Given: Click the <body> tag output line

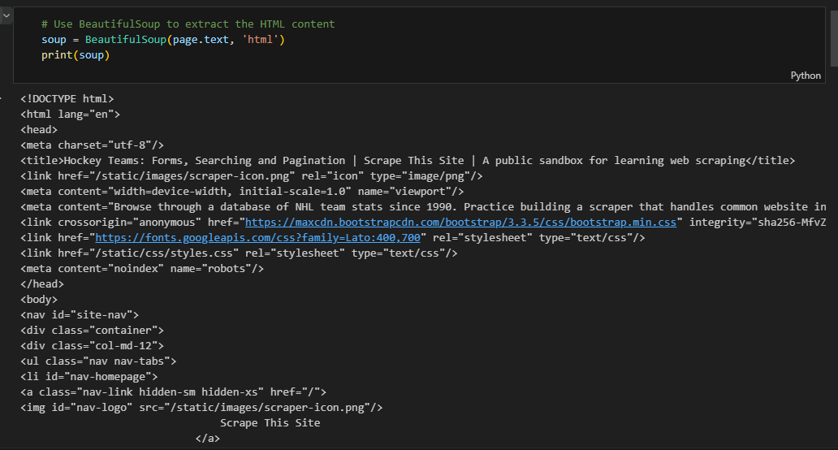Looking at the screenshot, I should pos(38,299).
